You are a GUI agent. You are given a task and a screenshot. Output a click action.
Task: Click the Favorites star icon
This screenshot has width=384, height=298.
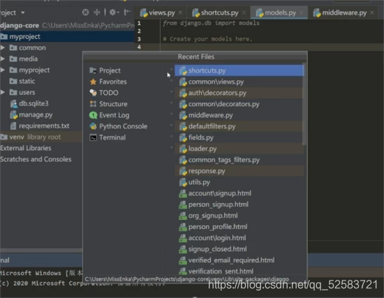93,82
